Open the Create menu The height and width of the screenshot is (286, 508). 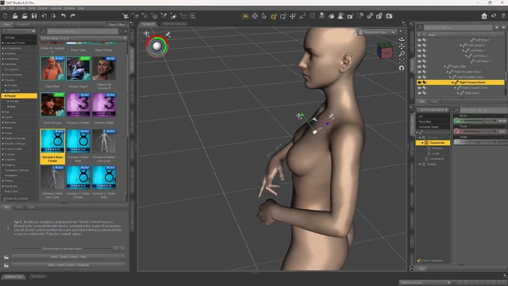21,8
